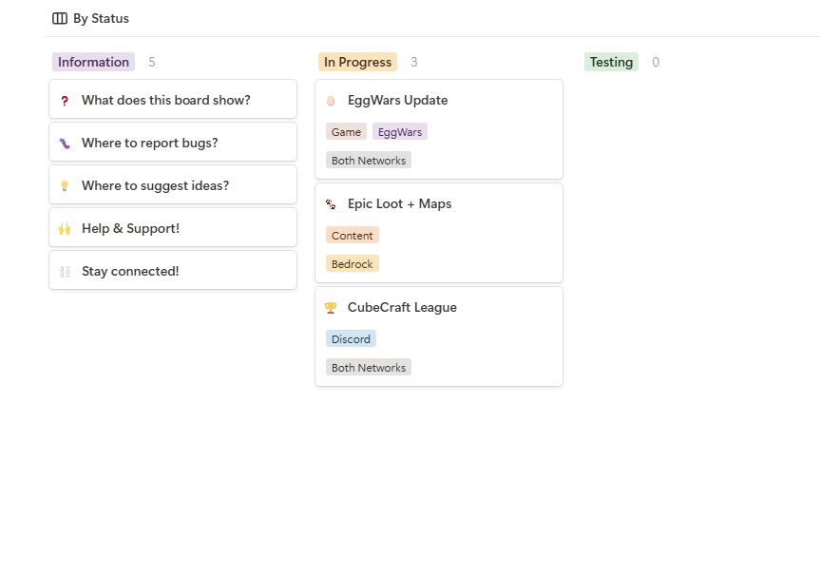Click the egg icon on EggWars Update

[x=331, y=101]
